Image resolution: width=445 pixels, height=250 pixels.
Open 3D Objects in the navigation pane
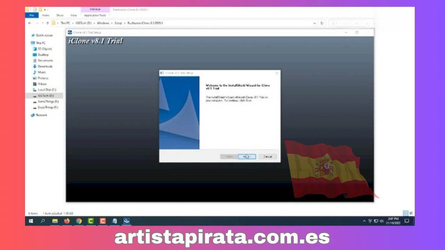click(x=45, y=49)
